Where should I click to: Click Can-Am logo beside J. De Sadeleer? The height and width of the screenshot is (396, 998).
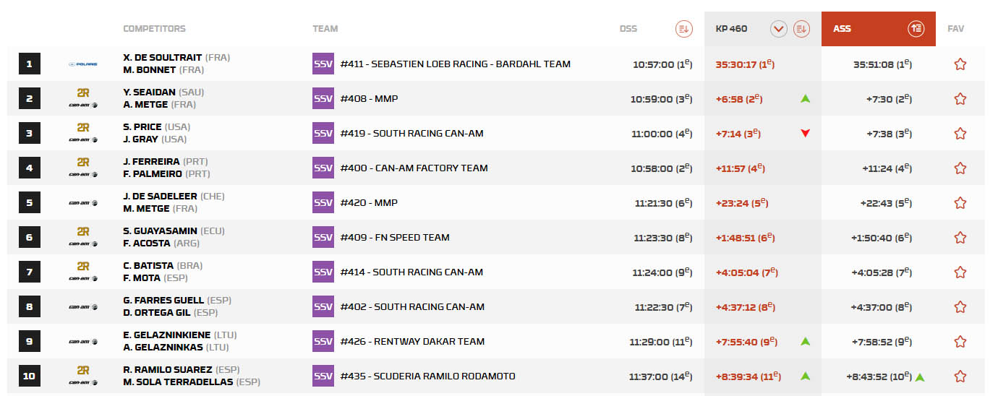(83, 203)
